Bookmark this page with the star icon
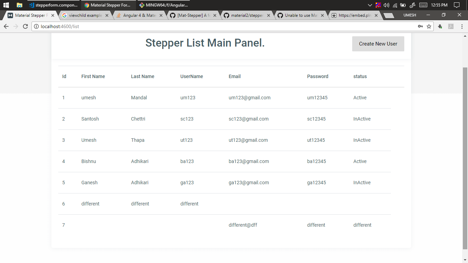This screenshot has height=263, width=468. 429,26
